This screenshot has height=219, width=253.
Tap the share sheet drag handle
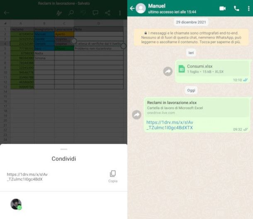tap(64, 149)
